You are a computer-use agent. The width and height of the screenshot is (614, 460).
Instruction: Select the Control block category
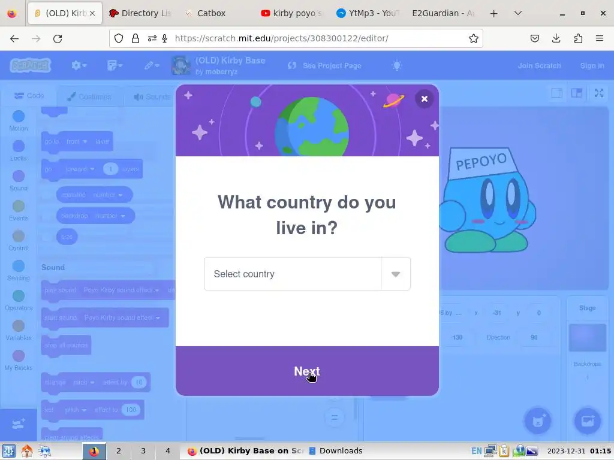(x=19, y=241)
